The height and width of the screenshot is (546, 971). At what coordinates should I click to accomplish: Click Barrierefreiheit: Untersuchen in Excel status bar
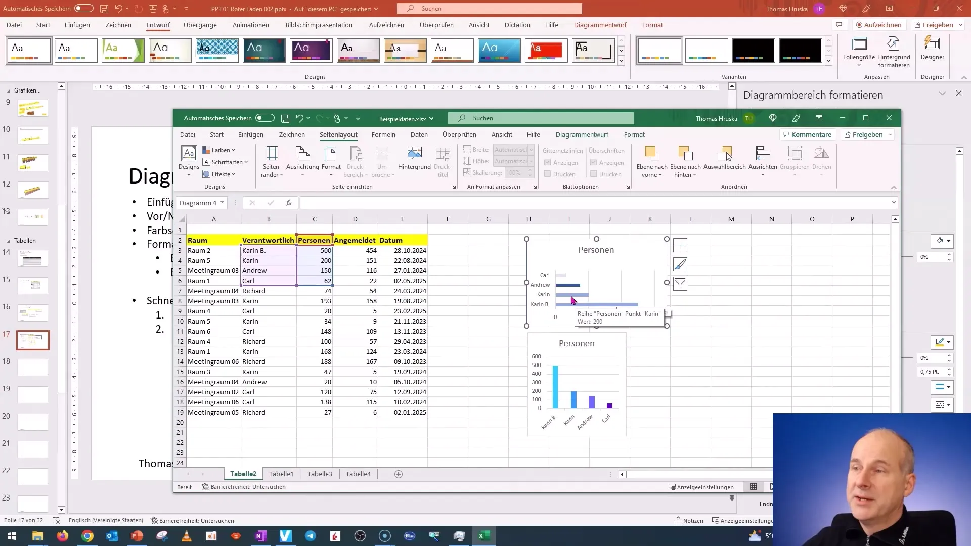pyautogui.click(x=244, y=487)
